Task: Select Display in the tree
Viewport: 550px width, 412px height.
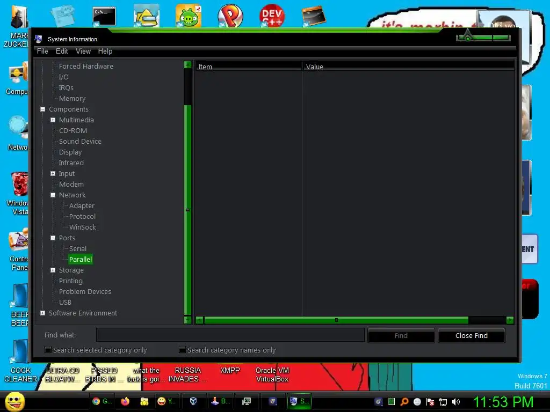Action: click(70, 152)
